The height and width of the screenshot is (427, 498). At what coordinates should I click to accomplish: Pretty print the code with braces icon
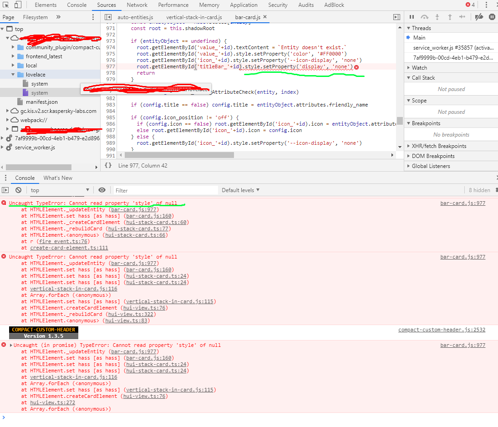pyautogui.click(x=108, y=166)
